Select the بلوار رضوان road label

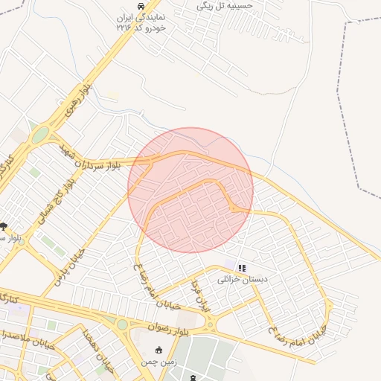pos(168,329)
